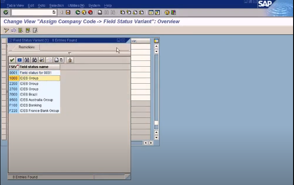This screenshot has height=185, width=294.
Task: Click the Select all icon in application toolbar
Action: [x=21, y=30]
